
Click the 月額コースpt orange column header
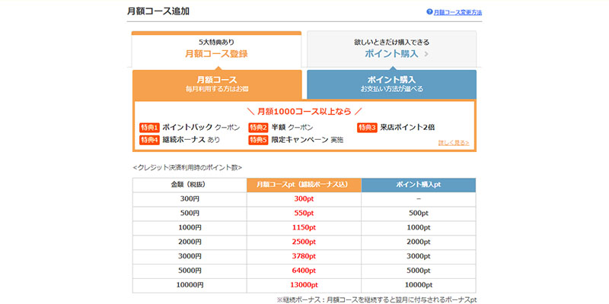[304, 185]
